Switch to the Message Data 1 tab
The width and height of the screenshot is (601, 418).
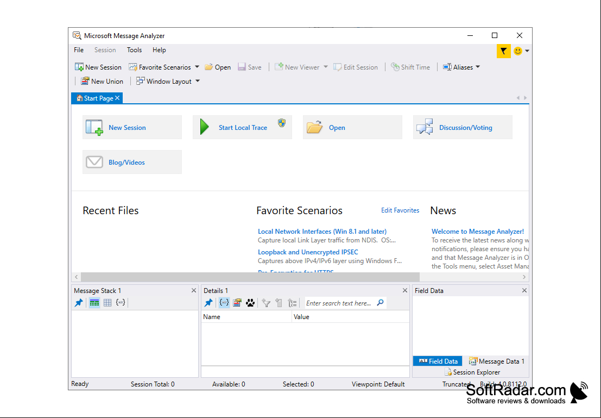coord(497,361)
